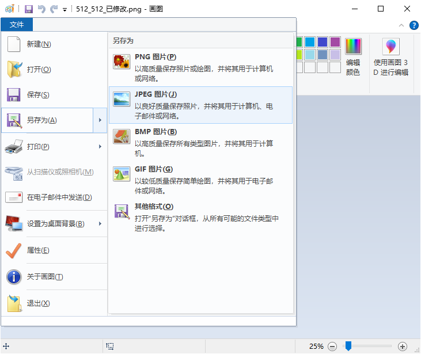The image size is (421, 354).
Task: Pick the lime green color swatch
Action: pos(299,55)
